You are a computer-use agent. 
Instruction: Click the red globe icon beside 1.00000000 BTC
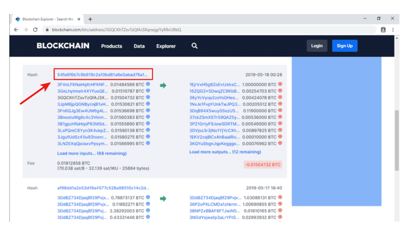(280, 84)
